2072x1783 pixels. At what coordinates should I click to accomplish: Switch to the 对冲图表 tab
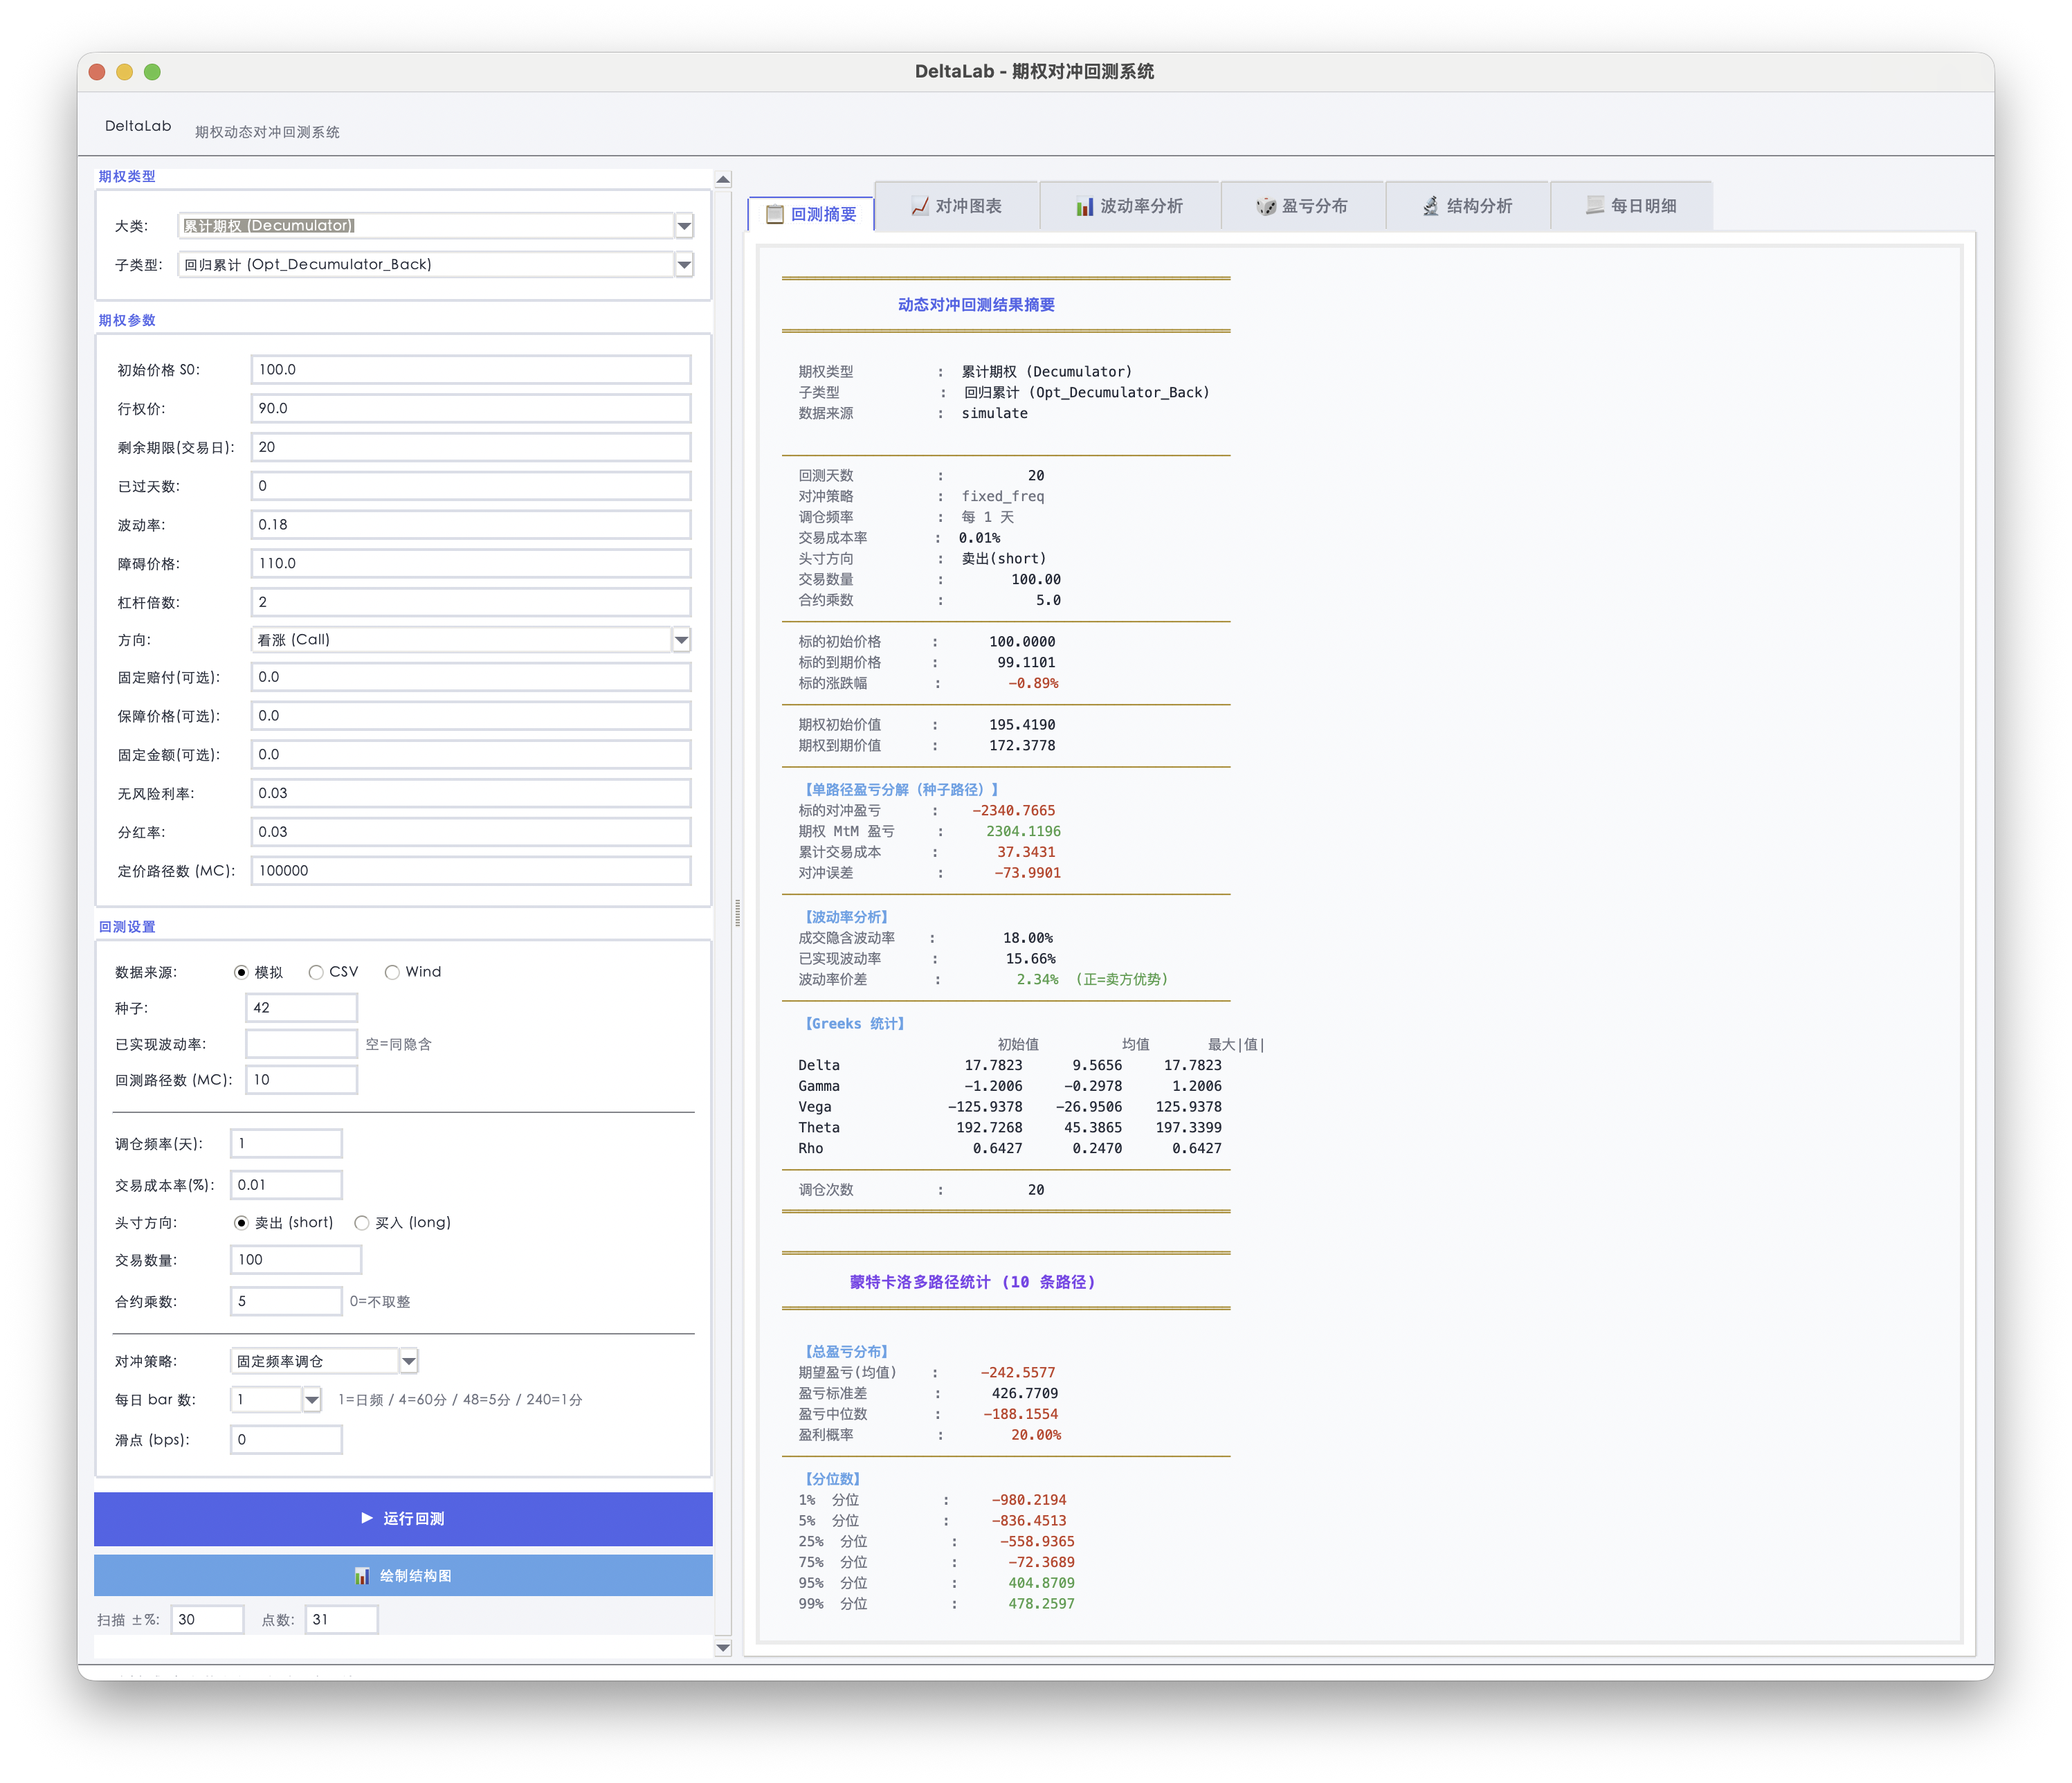[957, 206]
